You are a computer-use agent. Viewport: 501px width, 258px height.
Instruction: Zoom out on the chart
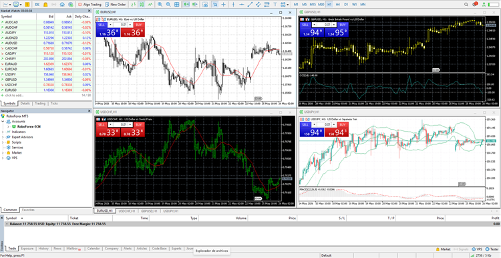tap(168, 5)
